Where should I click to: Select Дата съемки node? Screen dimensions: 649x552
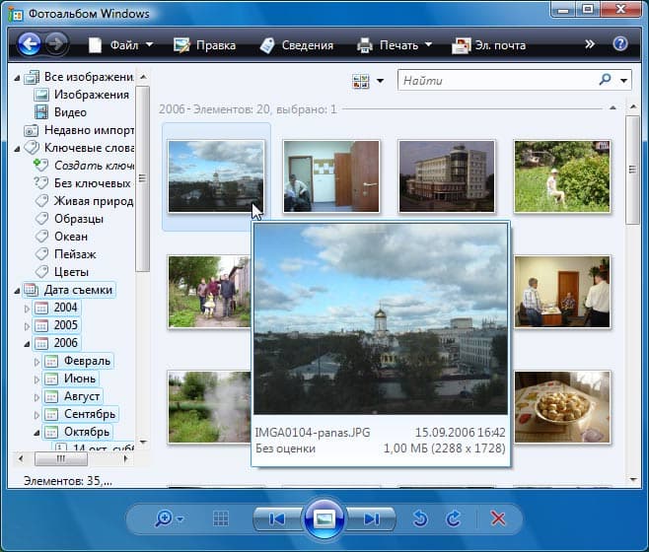pos(78,290)
